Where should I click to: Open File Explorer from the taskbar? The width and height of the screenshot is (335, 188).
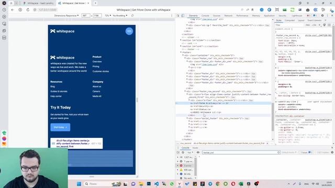(141, 184)
